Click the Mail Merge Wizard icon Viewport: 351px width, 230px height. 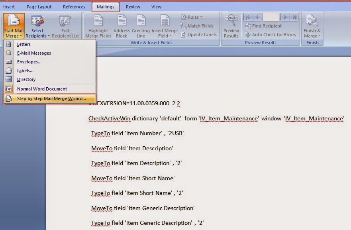point(9,98)
